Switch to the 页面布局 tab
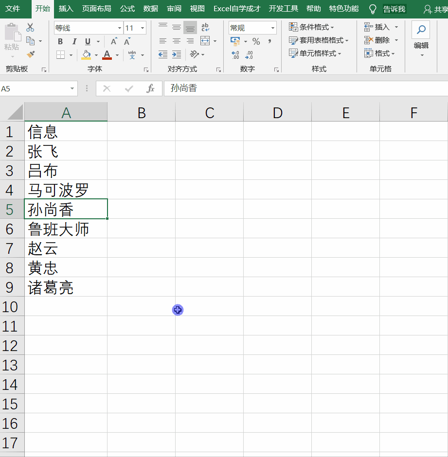Image resolution: width=448 pixels, height=457 pixels. (x=96, y=9)
